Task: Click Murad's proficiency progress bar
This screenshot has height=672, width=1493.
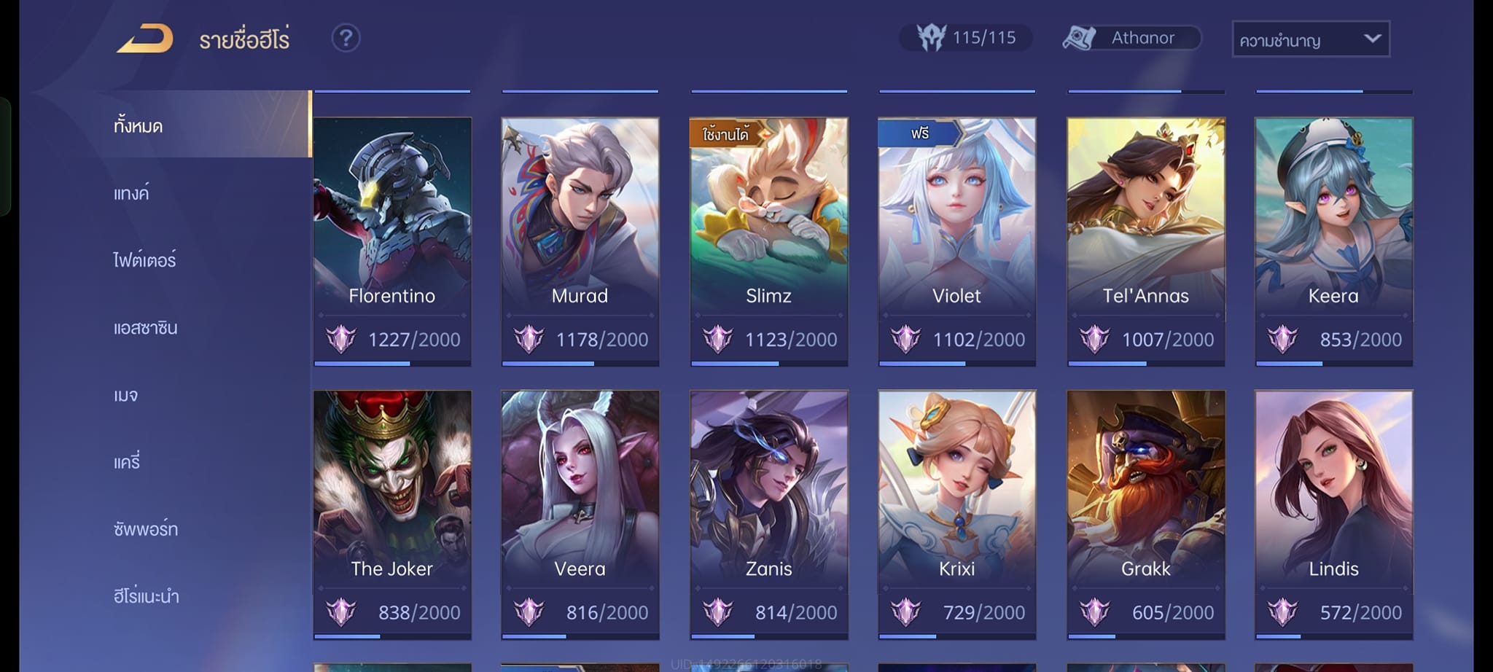Action: pyautogui.click(x=580, y=363)
